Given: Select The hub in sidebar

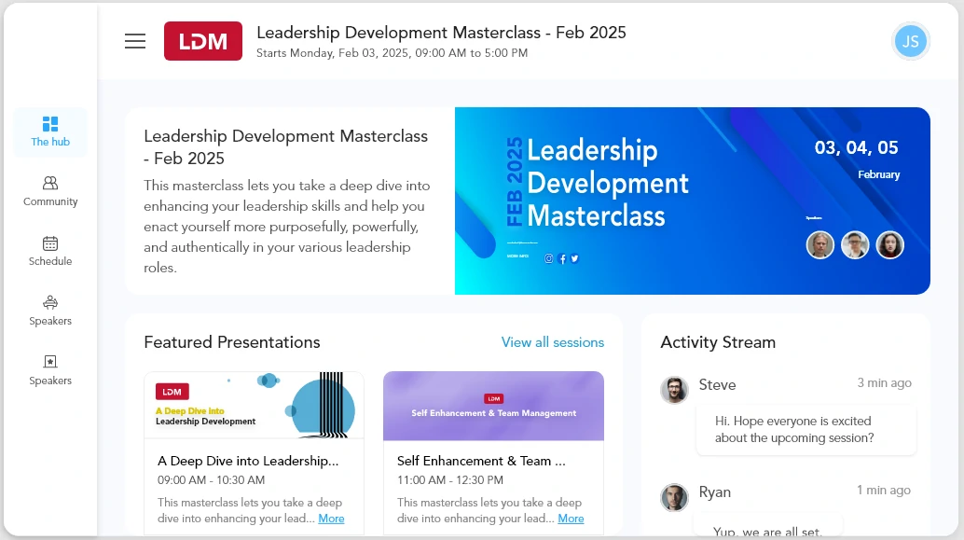Looking at the screenshot, I should click(50, 132).
